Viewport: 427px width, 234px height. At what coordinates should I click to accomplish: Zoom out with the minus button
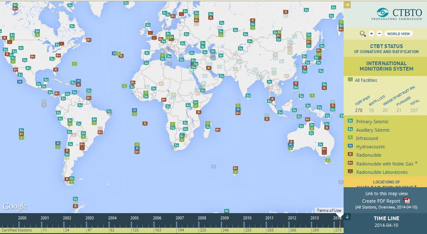380,34
